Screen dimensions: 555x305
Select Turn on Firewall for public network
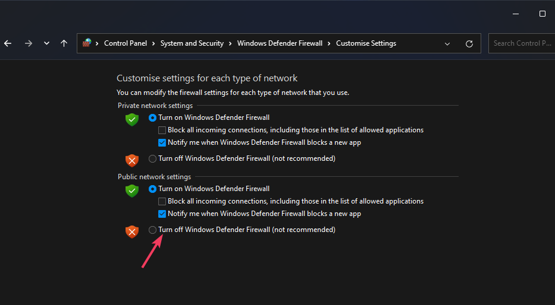[x=152, y=189]
